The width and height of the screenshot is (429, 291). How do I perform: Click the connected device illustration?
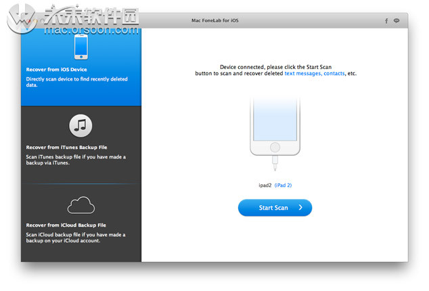[x=275, y=134]
